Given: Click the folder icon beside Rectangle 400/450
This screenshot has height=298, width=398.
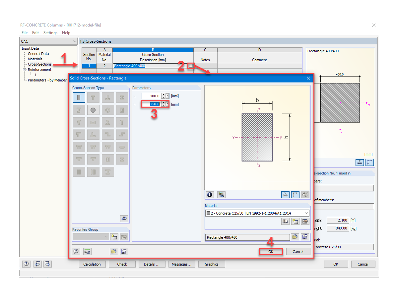Looking at the screenshot, I should coord(295,237).
